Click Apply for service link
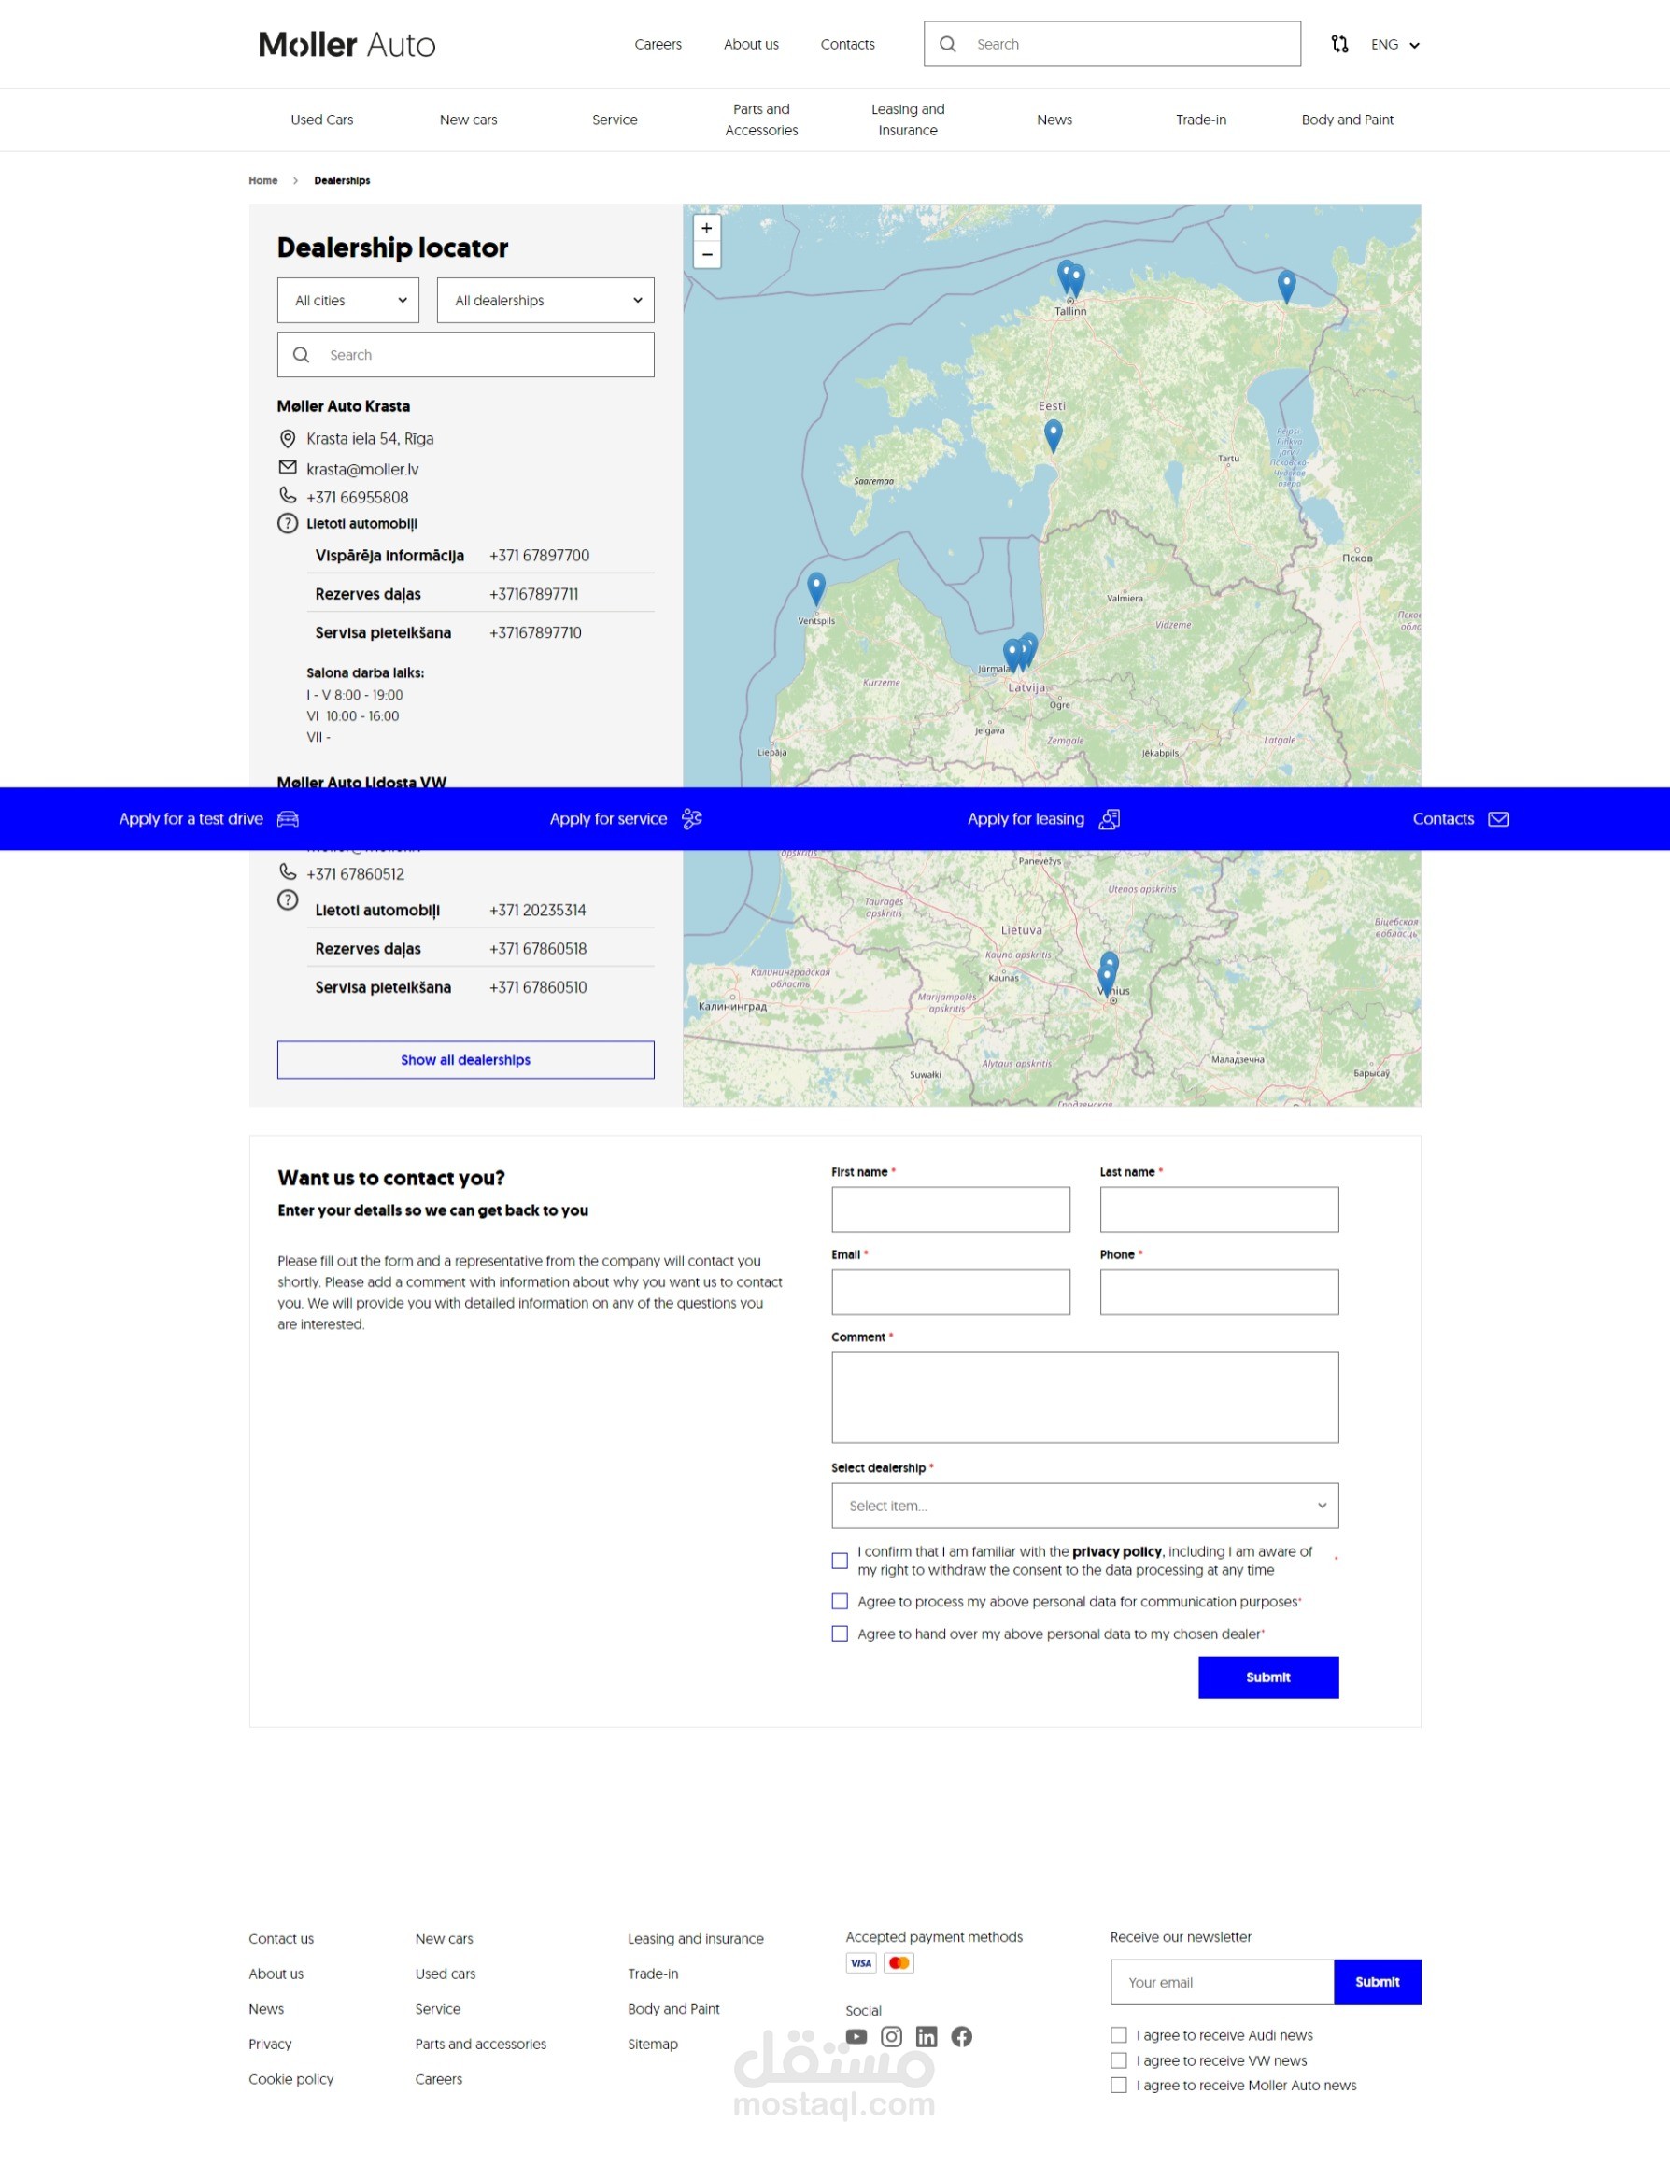This screenshot has height=2165, width=1670. tap(626, 819)
